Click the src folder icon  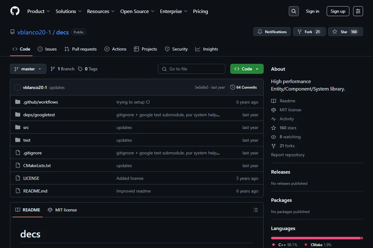click(x=18, y=127)
